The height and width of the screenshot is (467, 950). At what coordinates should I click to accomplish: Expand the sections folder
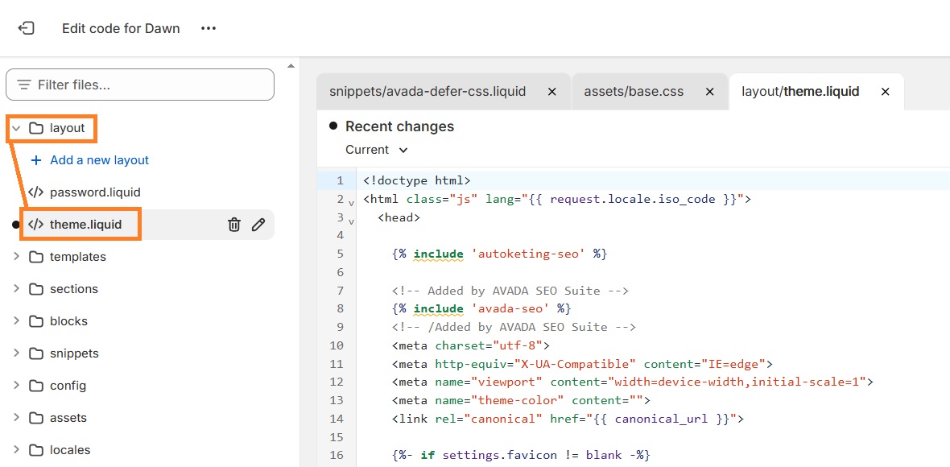(17, 288)
